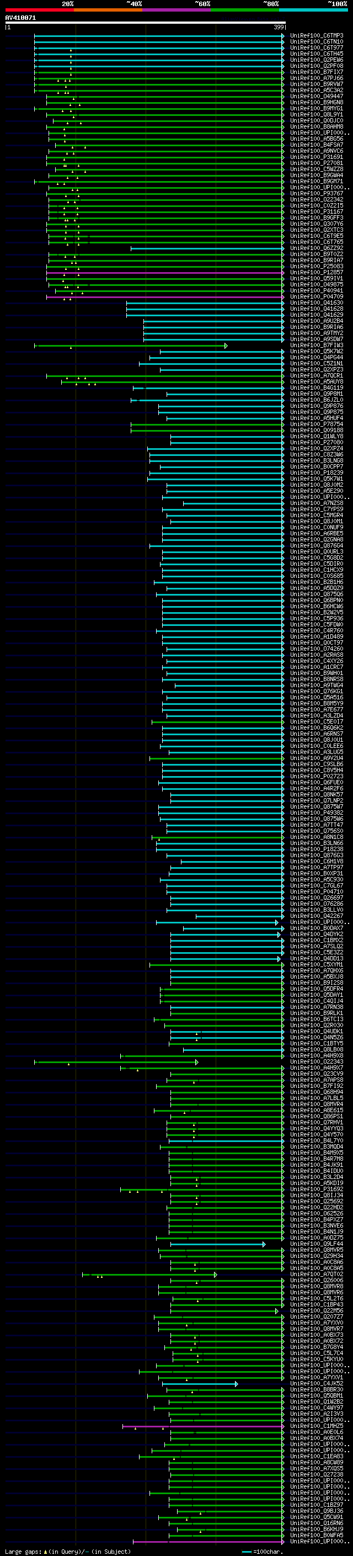
Task: Select hit label UniRef100_A5C3A2
Action: tap(317, 90)
